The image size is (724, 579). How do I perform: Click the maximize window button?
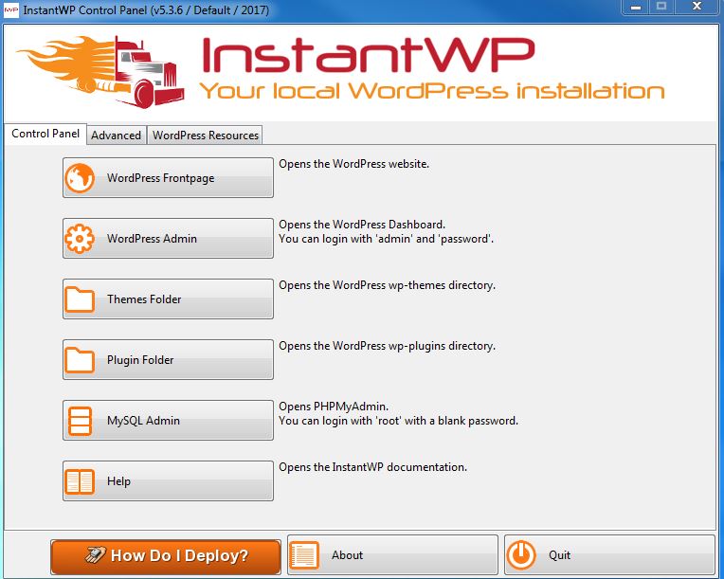661,7
